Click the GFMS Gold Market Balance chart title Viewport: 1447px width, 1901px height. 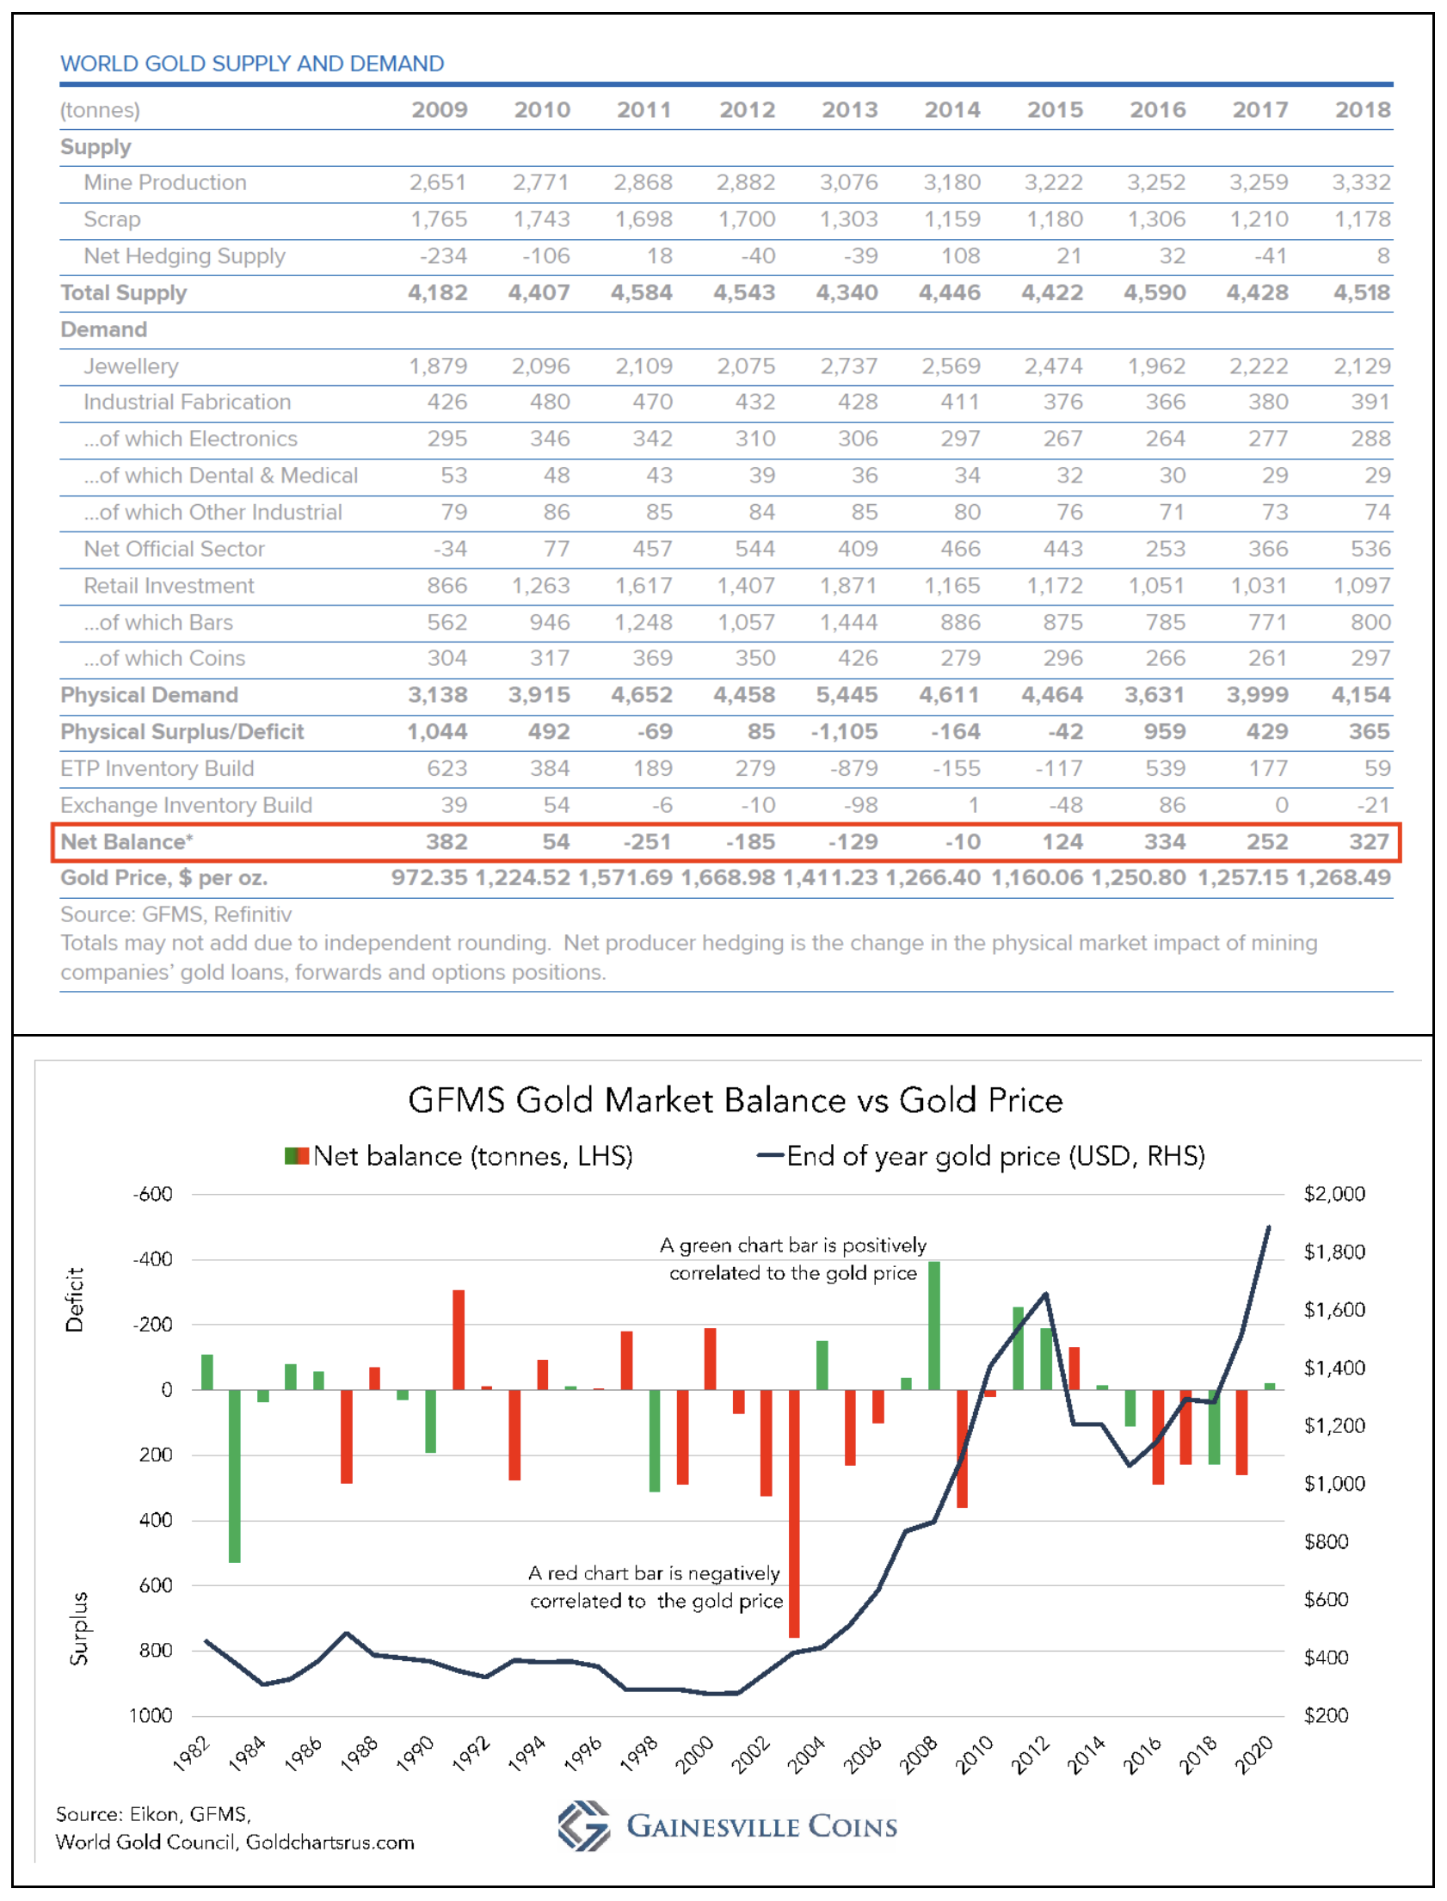tap(735, 1100)
